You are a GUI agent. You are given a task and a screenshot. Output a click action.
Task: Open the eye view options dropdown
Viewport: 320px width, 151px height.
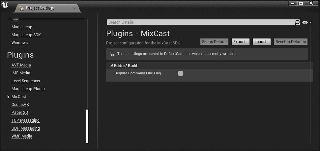point(307,22)
